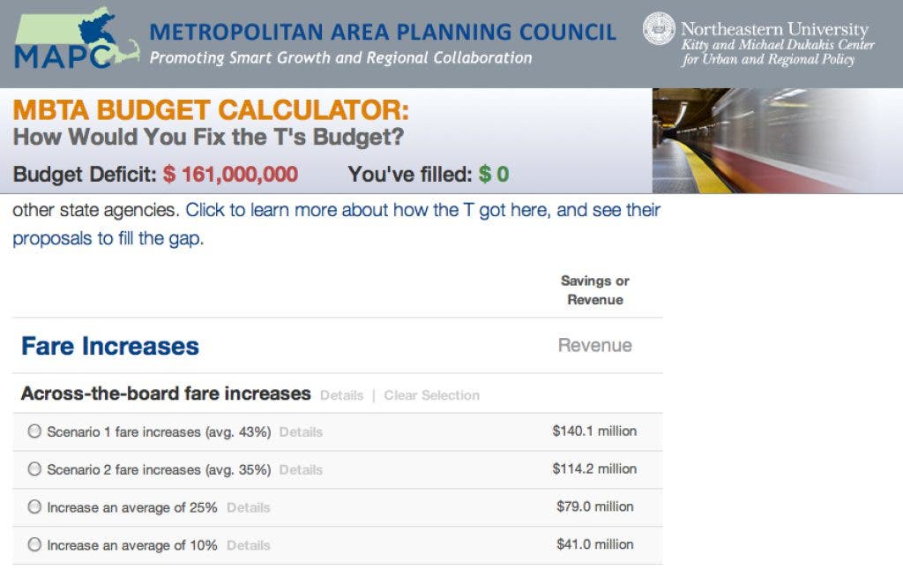The height and width of the screenshot is (570, 903).
Task: Click Clear Selection for fare increases
Action: coord(431,395)
